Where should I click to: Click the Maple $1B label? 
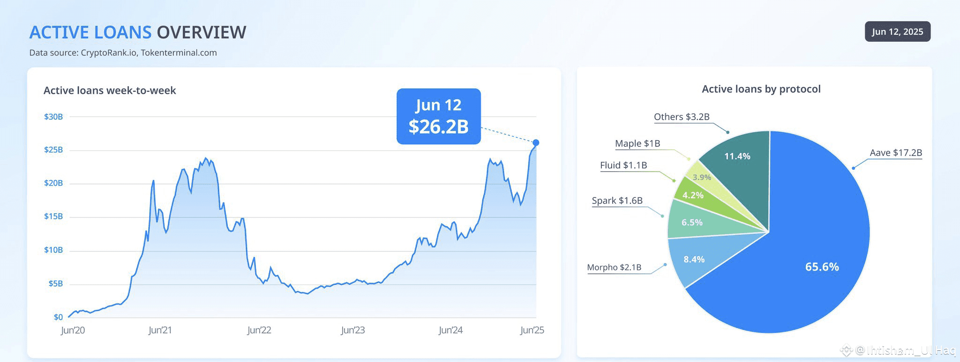[x=637, y=143]
